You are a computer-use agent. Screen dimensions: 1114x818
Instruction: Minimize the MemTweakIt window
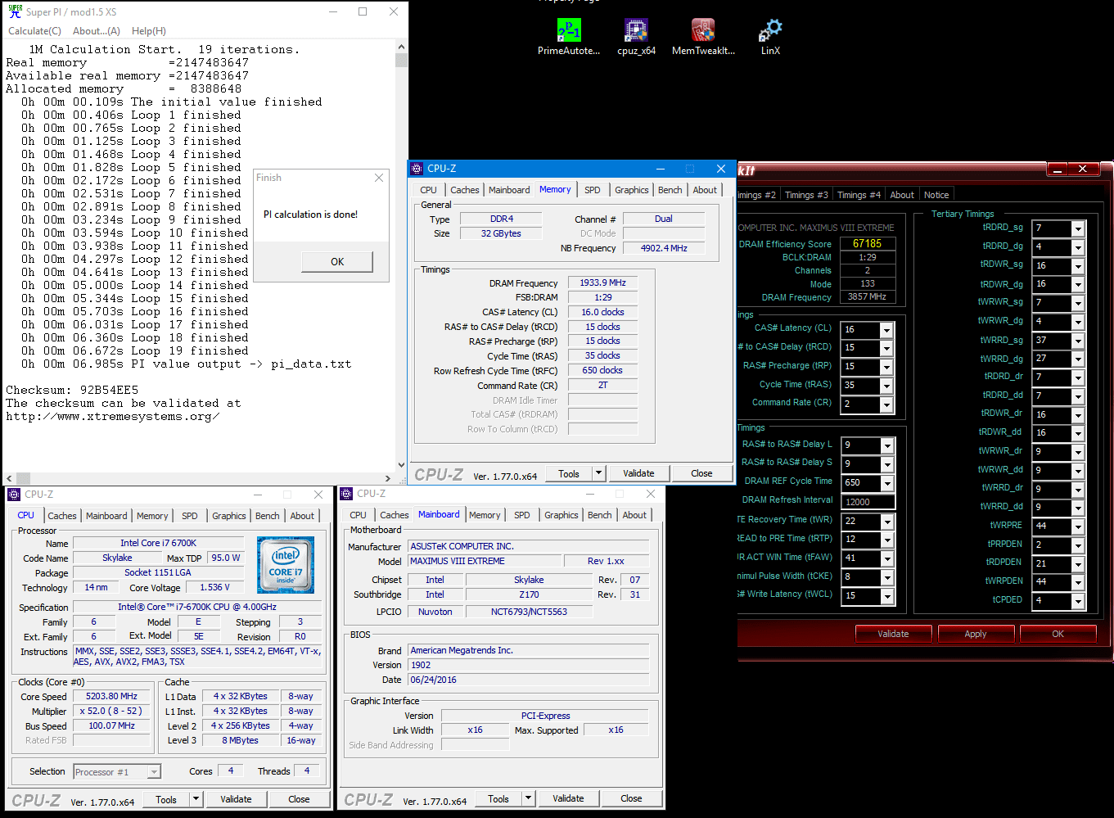click(x=1058, y=169)
